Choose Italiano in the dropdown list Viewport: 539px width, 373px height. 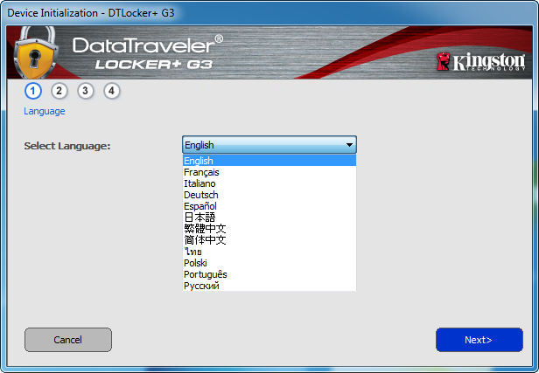coord(269,183)
